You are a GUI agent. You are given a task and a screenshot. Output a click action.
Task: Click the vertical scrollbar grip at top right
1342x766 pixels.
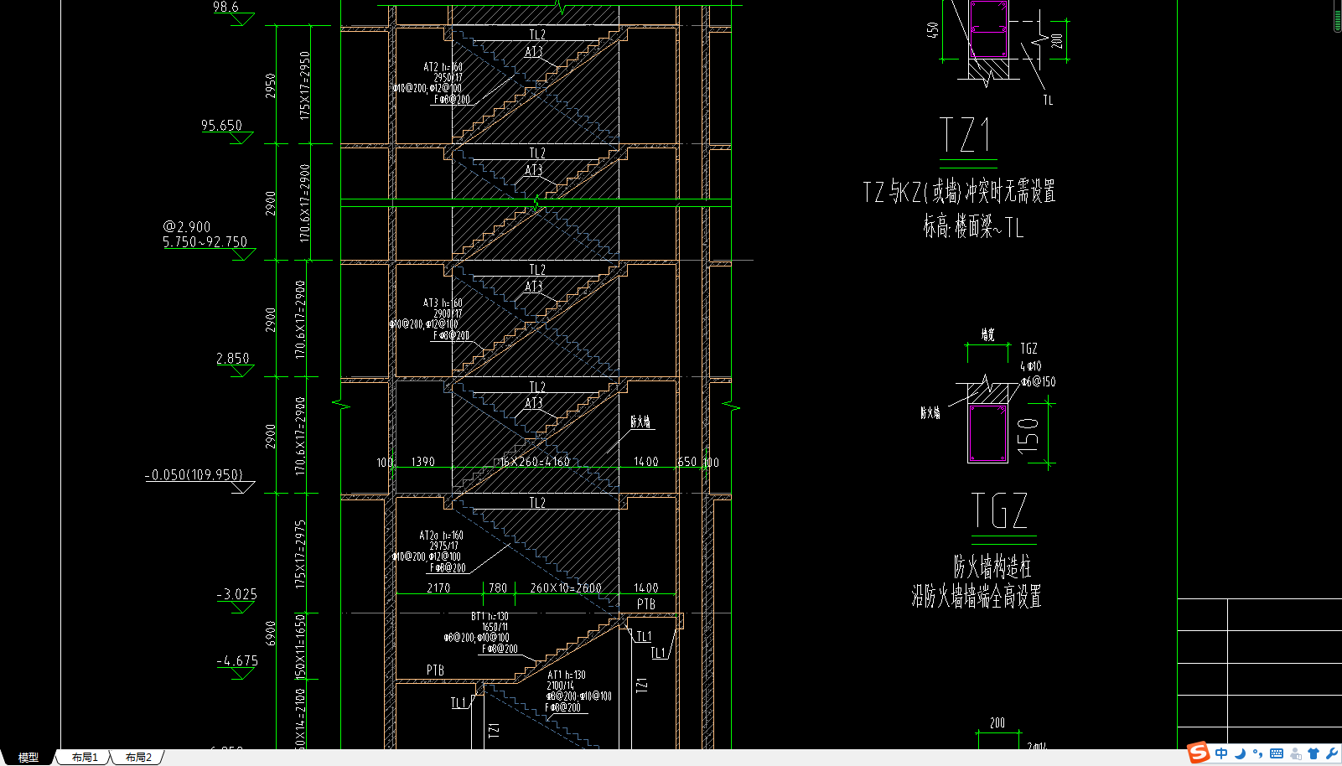(x=1337, y=18)
